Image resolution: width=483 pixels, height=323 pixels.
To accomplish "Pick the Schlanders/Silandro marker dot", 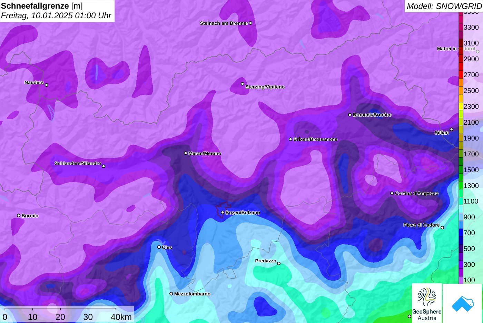I will point(103,166).
